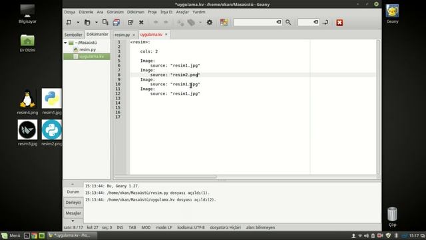Click the Reload file toolbar icon

pyautogui.click(x=130, y=23)
